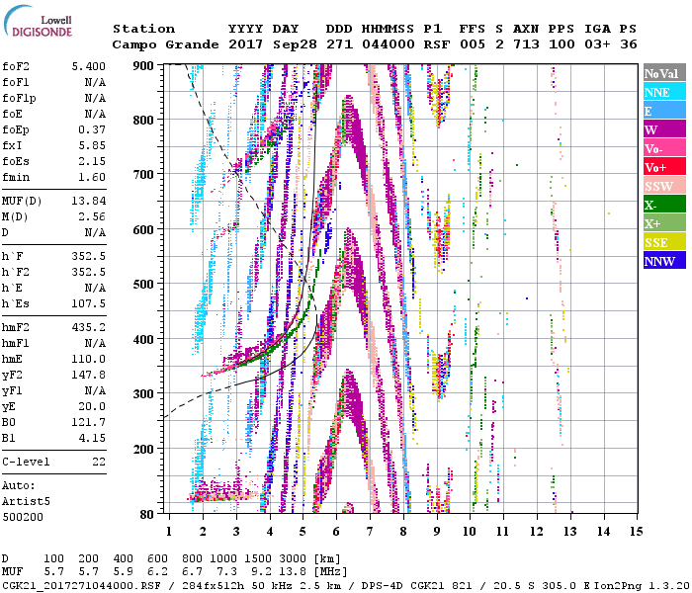This screenshot has height=593, width=692.
Task: Select the SSW legend swatch
Action: click(662, 186)
